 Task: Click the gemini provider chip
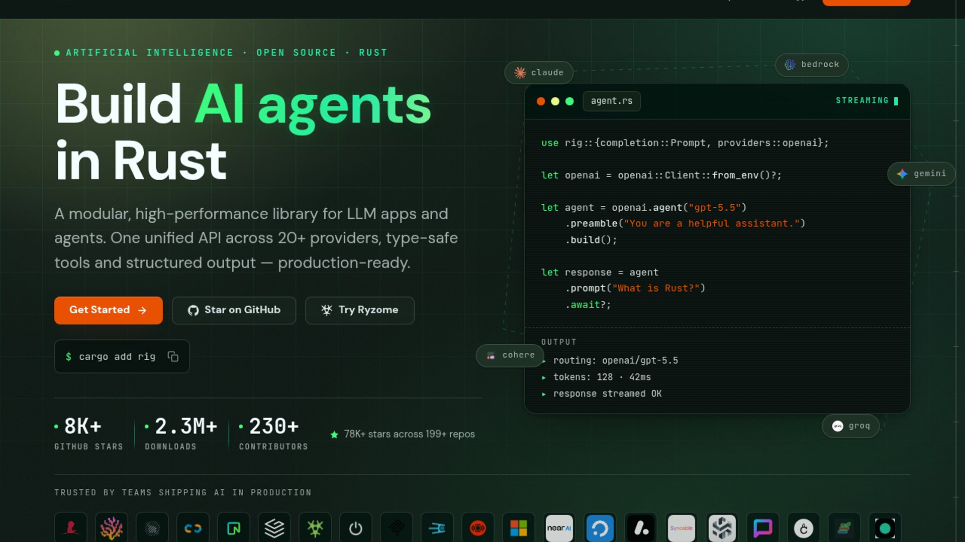click(921, 174)
